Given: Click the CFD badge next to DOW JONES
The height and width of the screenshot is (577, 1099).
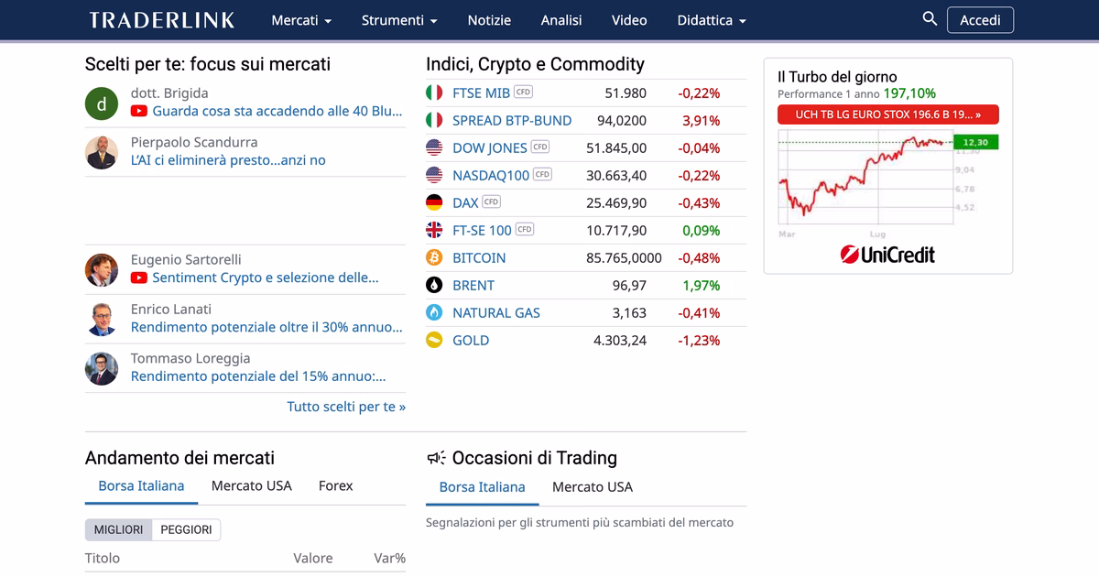Looking at the screenshot, I should coord(540,147).
